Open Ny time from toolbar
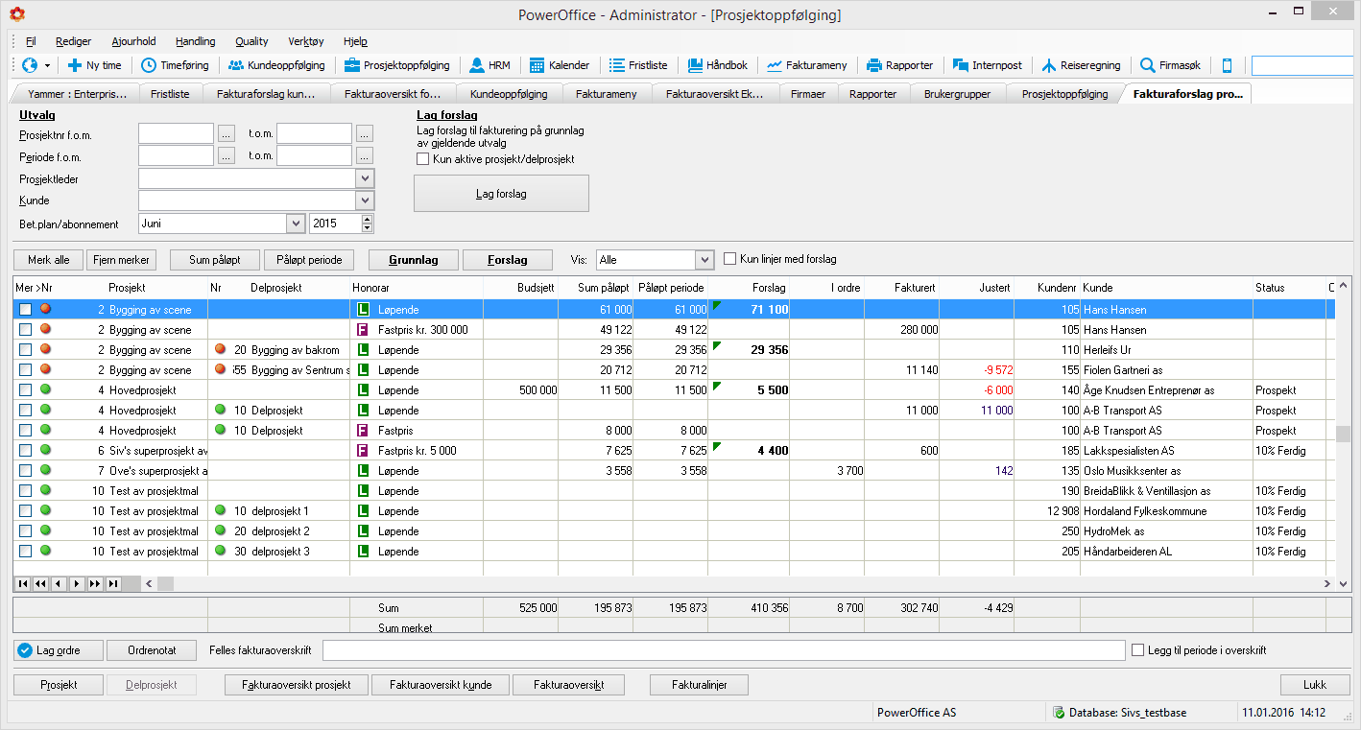Image resolution: width=1361 pixels, height=730 pixels. point(94,65)
